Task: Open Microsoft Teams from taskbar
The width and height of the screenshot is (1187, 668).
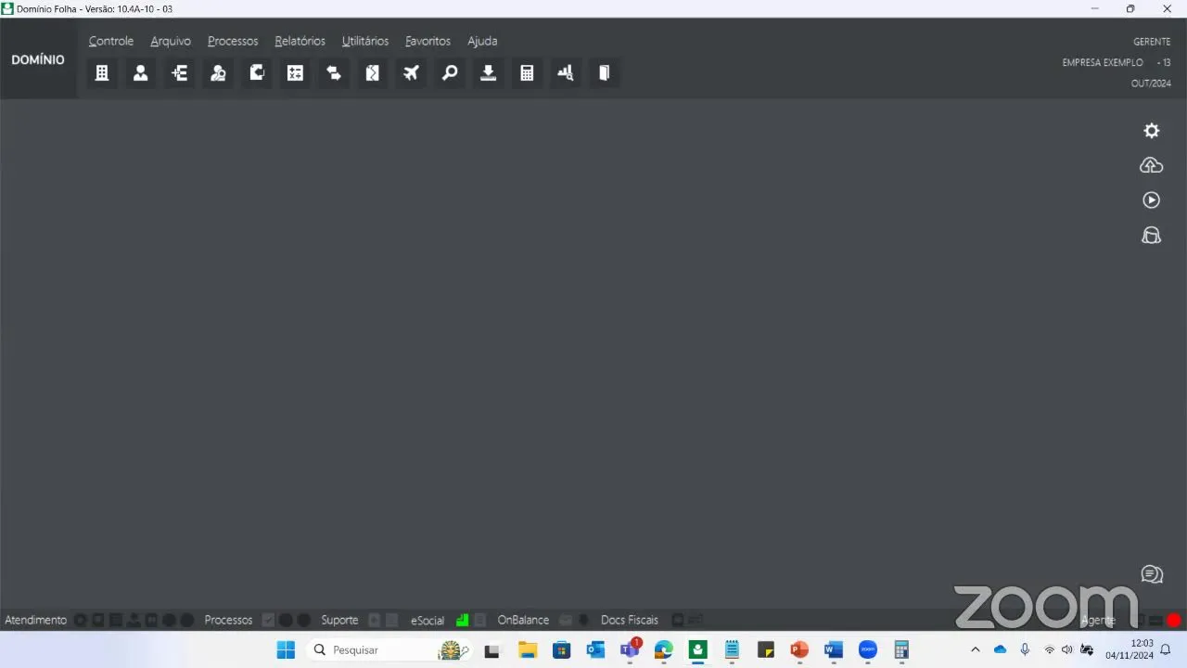Action: (x=630, y=649)
